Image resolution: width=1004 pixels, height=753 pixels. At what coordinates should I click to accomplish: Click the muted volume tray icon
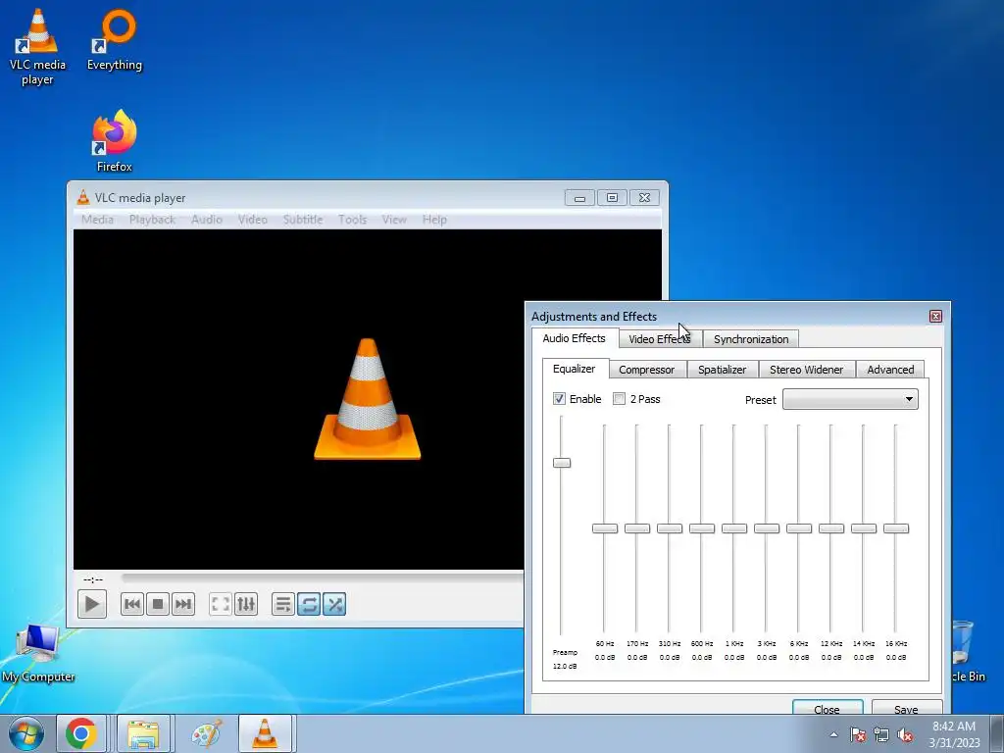pos(905,734)
